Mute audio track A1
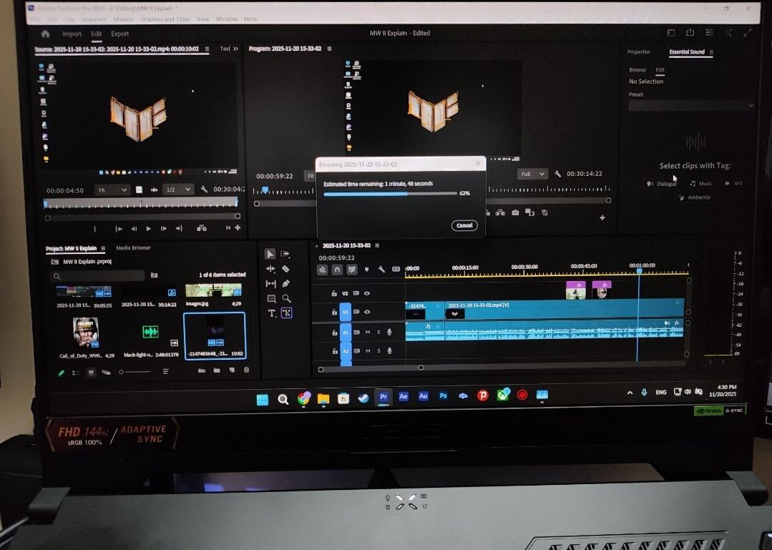 [368, 332]
